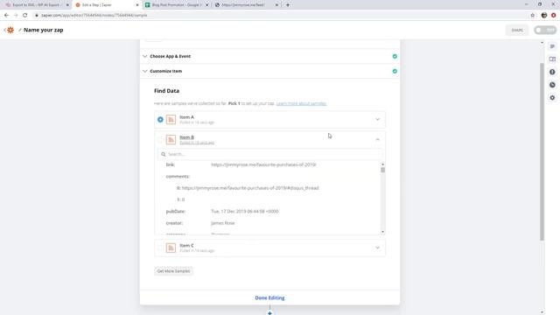
Task: Click the Item B list scroll-up arrow
Action: coord(382,164)
